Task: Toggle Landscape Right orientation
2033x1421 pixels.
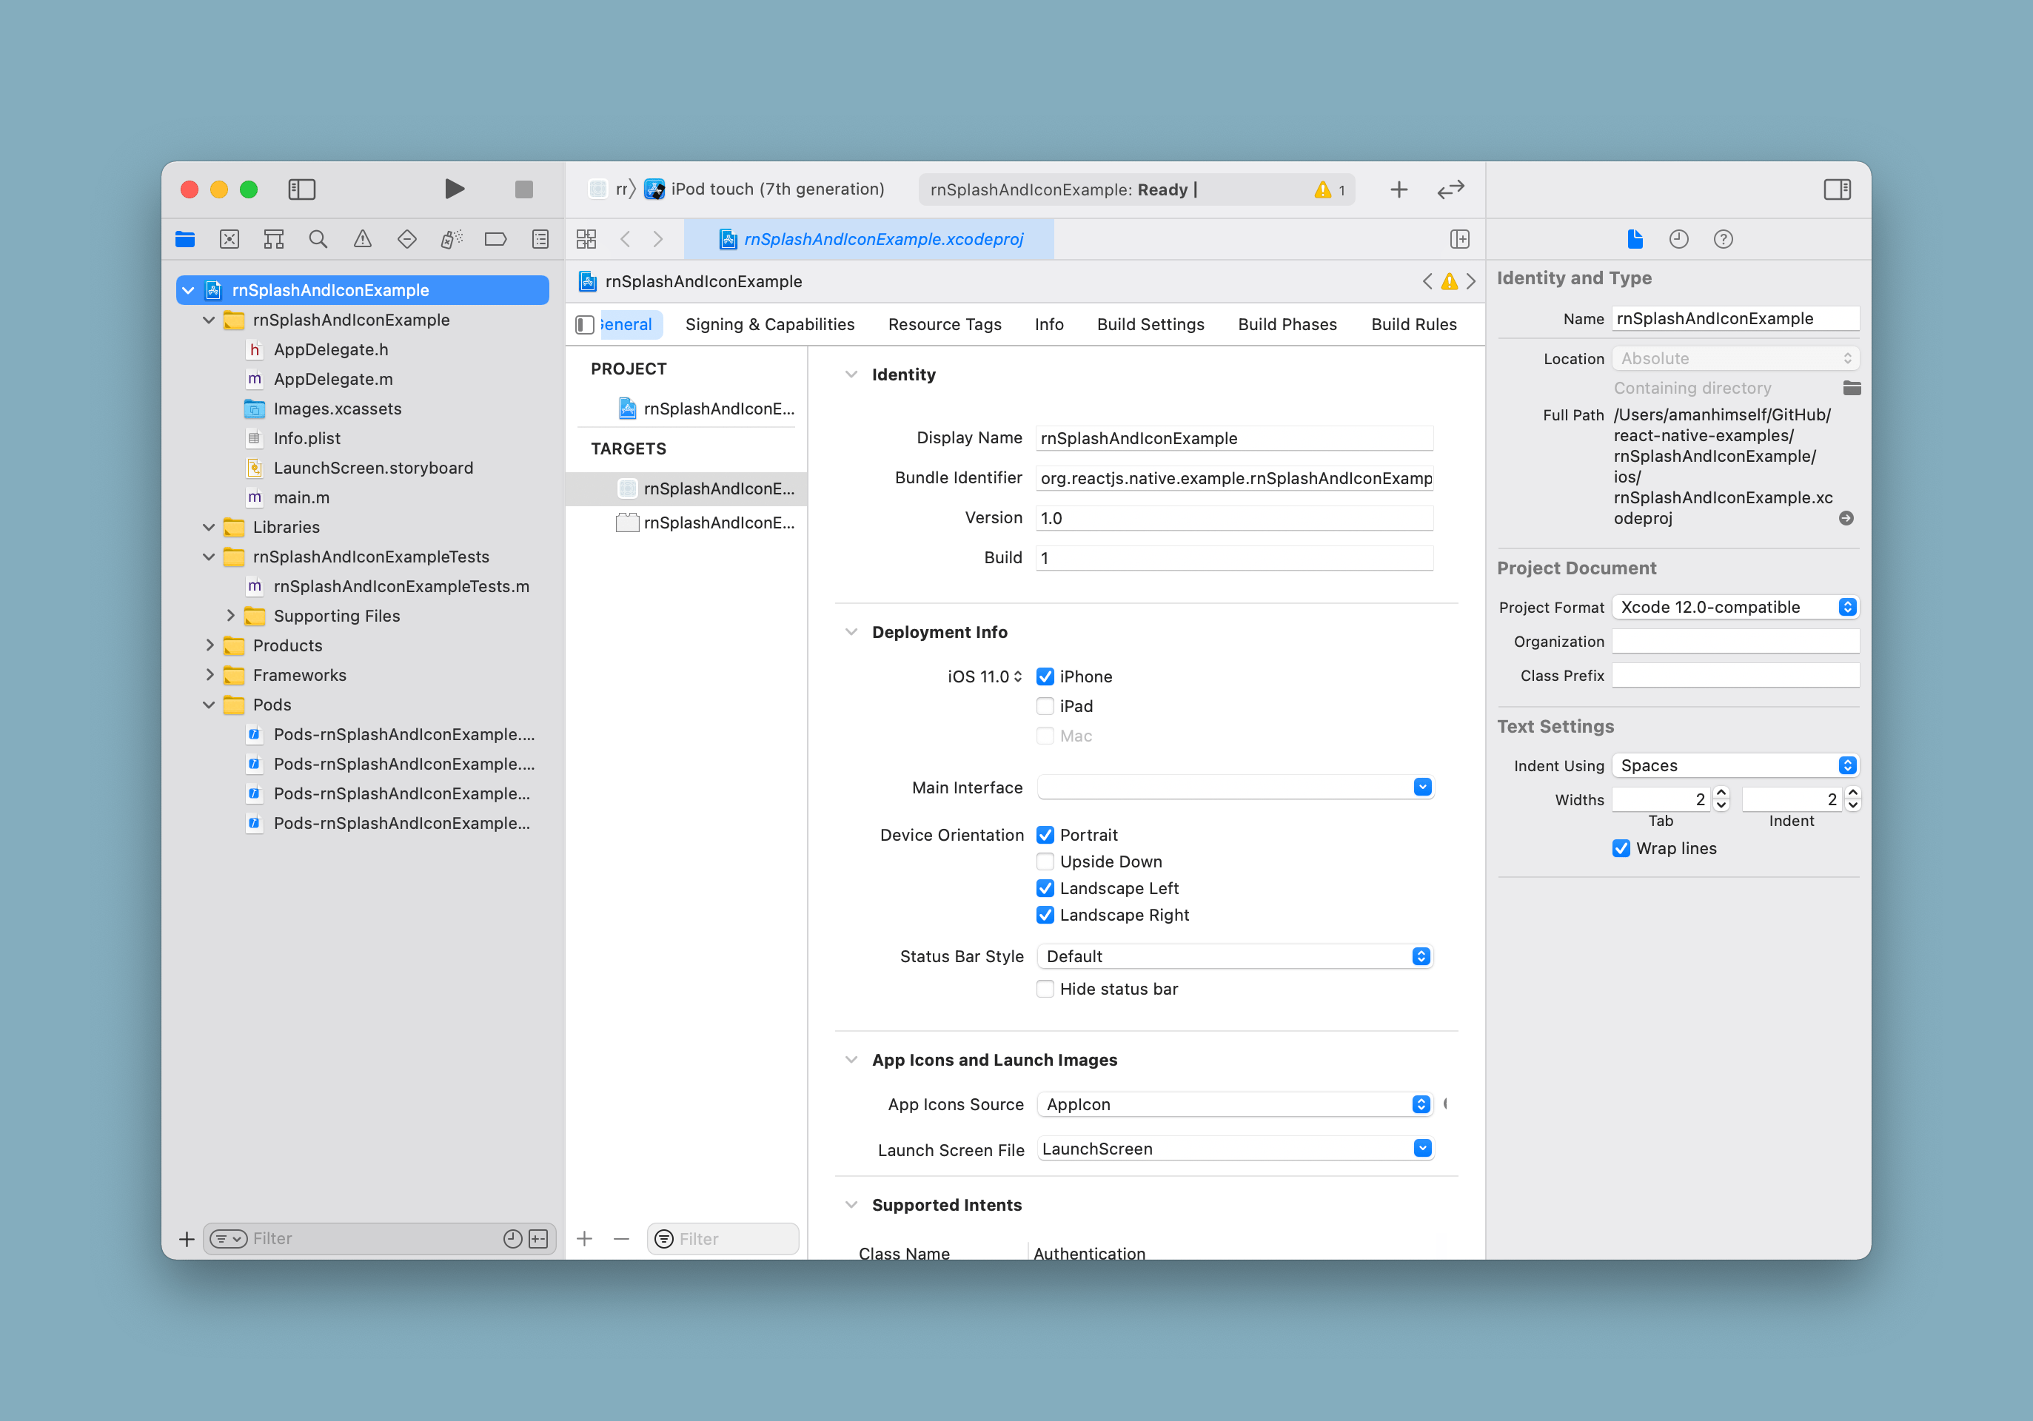Action: point(1045,915)
